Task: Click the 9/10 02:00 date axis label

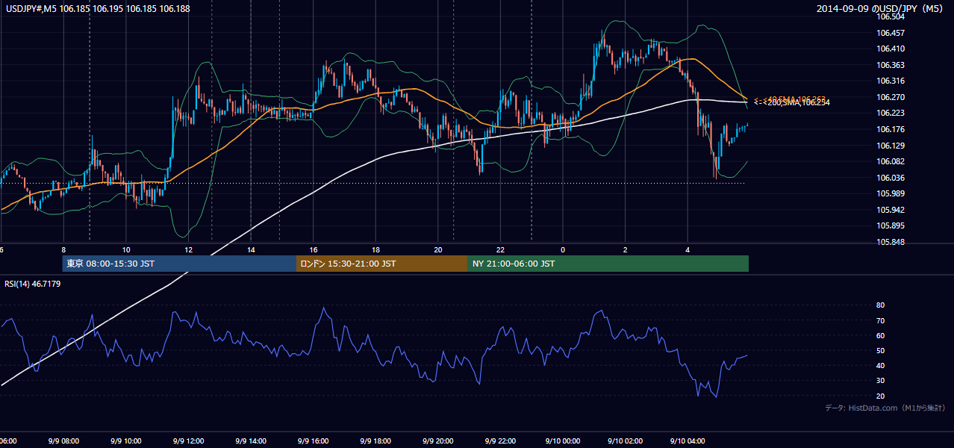Action: tap(625, 441)
